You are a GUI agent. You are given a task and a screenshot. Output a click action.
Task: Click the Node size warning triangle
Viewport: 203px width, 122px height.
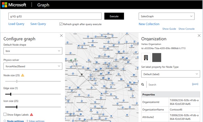click(23, 75)
